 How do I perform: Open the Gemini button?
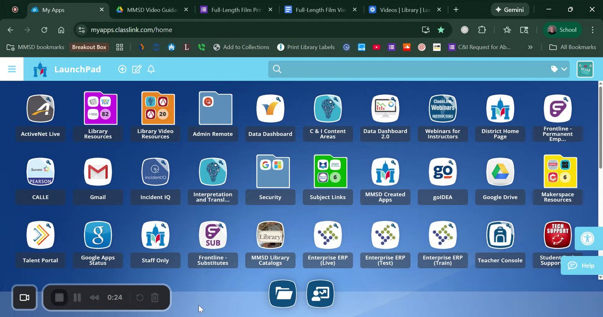pos(510,10)
